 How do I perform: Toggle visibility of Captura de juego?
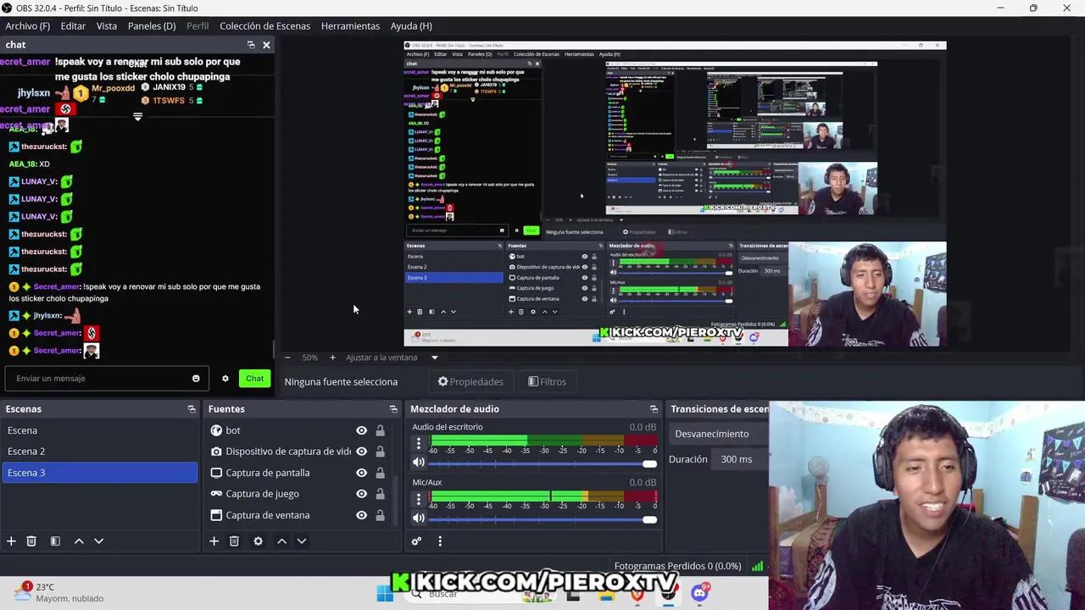coord(362,494)
